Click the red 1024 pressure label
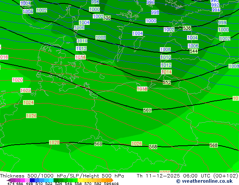 [28, 102]
